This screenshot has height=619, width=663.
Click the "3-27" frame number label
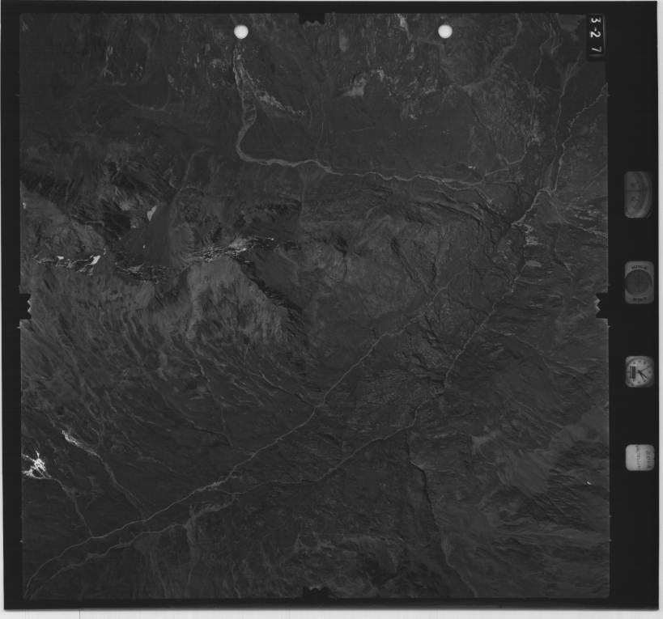[x=596, y=36]
